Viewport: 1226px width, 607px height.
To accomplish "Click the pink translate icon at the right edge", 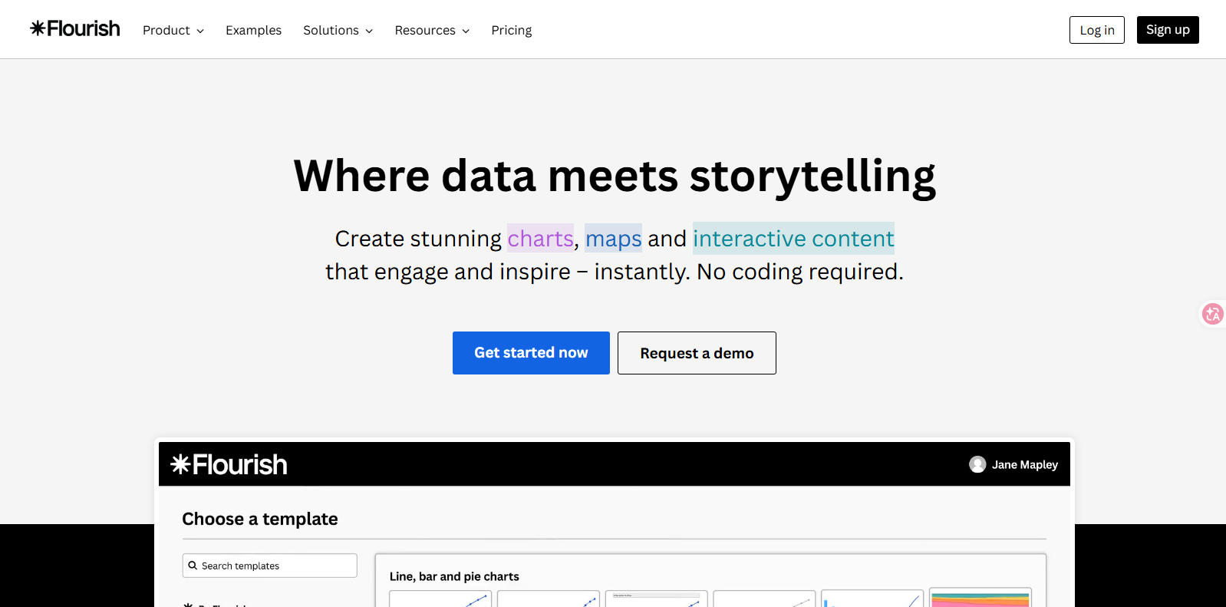I will (1213, 314).
